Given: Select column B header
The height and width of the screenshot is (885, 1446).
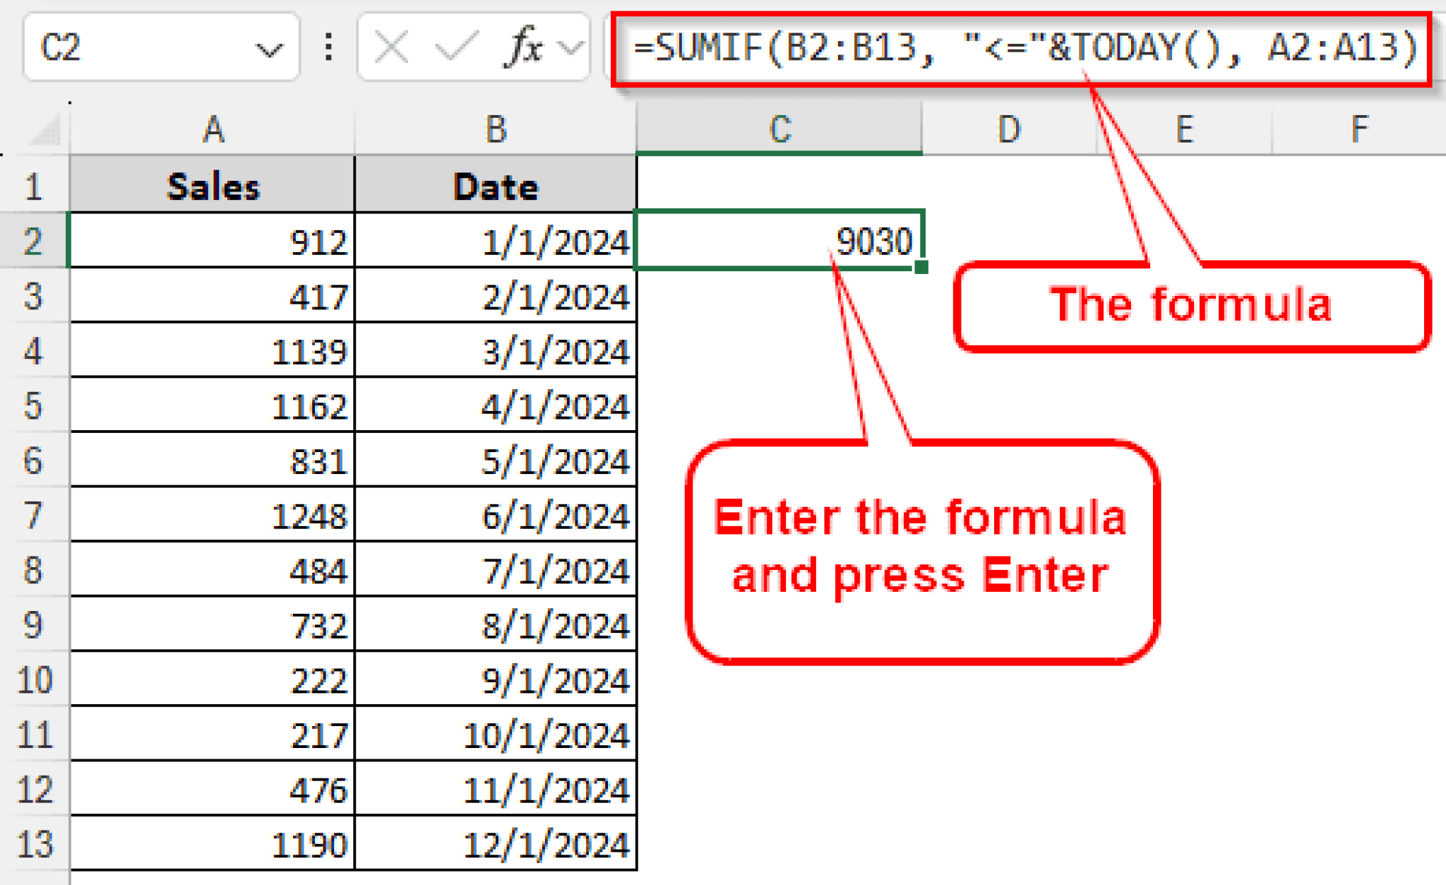Looking at the screenshot, I should [496, 130].
